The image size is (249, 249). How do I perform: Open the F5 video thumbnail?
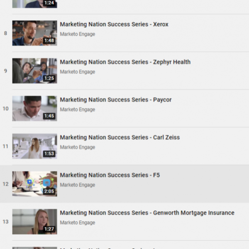pos(34,184)
